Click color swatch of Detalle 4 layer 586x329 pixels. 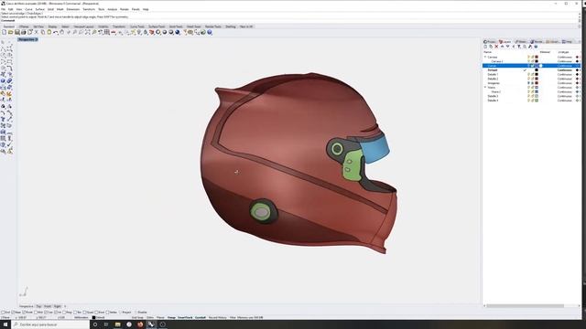pos(537,101)
